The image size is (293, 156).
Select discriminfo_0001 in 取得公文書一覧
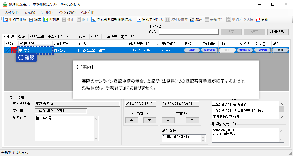(x=225, y=133)
